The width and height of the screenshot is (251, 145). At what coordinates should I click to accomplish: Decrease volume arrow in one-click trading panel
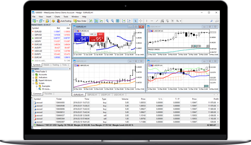click(x=83, y=34)
